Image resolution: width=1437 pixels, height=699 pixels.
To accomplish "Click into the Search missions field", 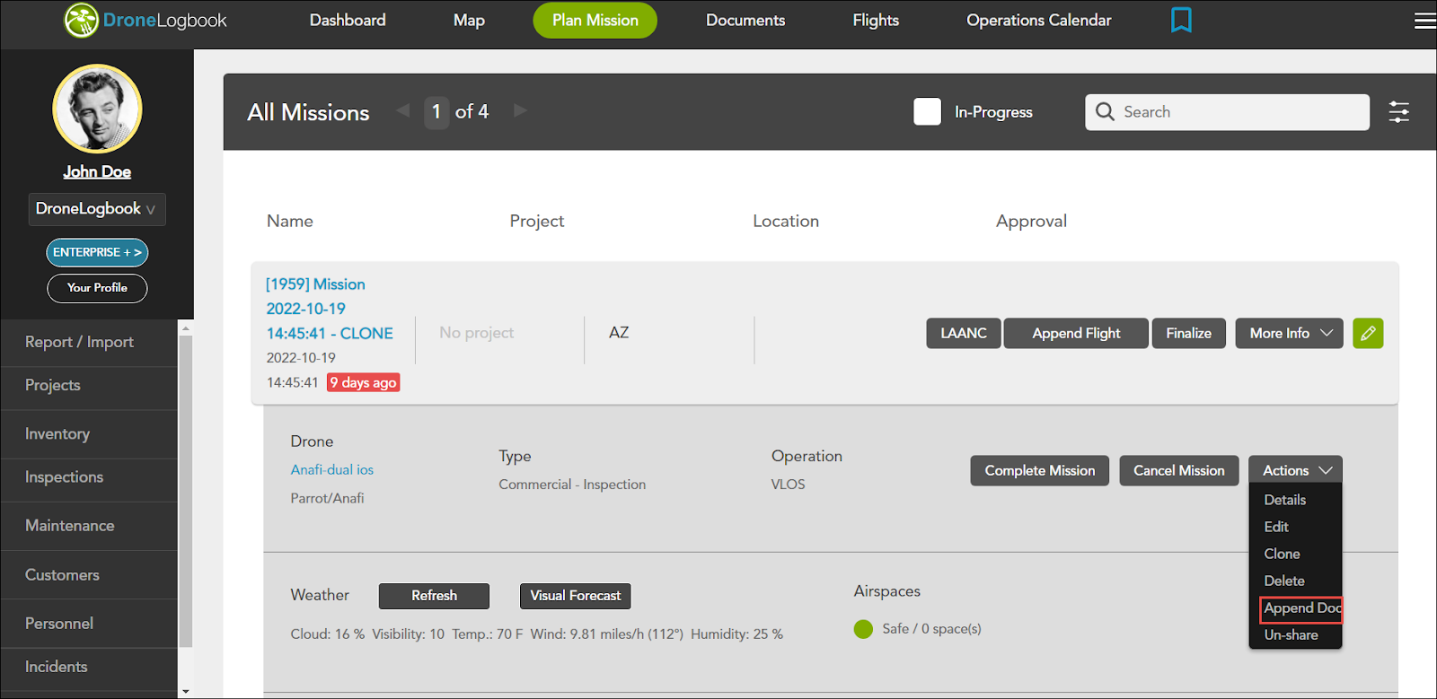I will [x=1227, y=112].
